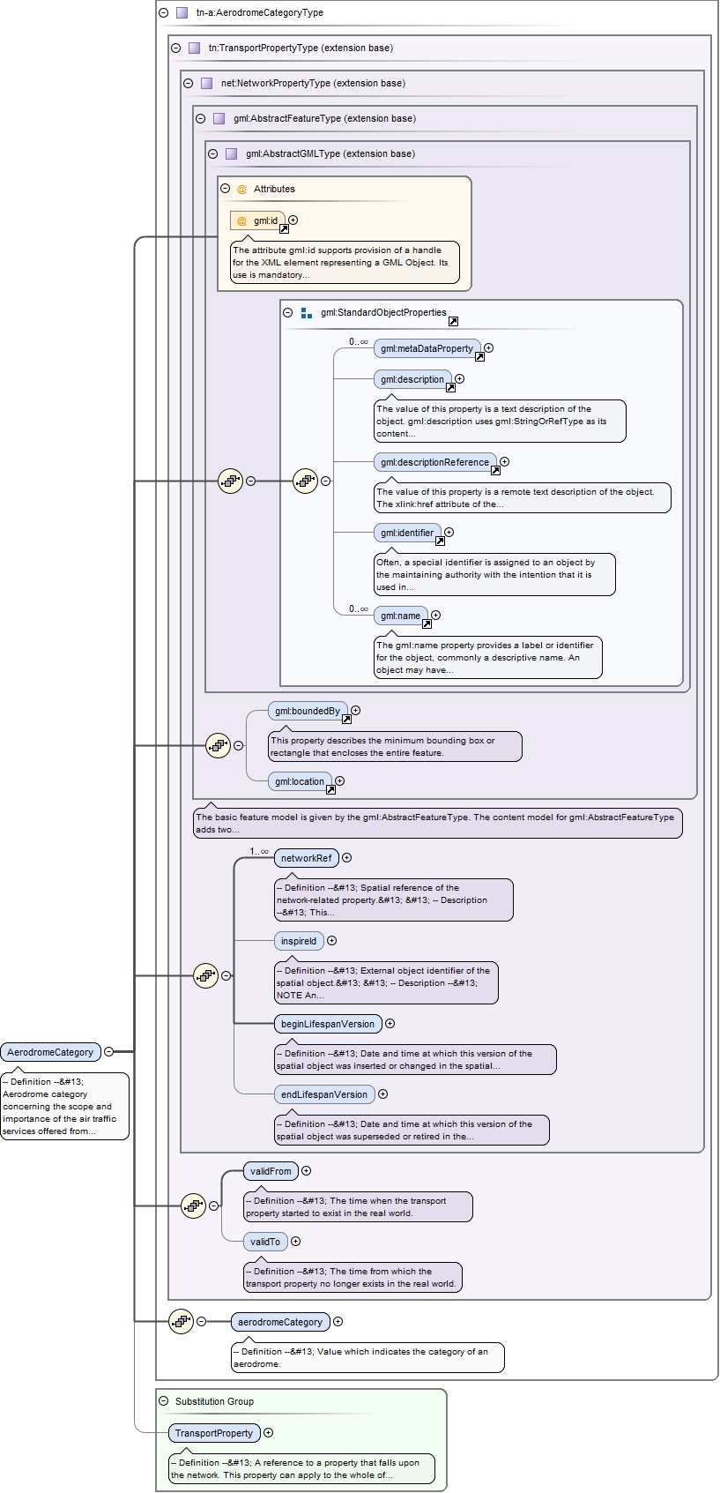Click sequence icon for aerodromeCategory child
This screenshot has height=1493, width=720.
pos(181,1321)
